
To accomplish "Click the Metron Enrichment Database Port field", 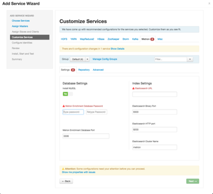I will pos(86,136).
